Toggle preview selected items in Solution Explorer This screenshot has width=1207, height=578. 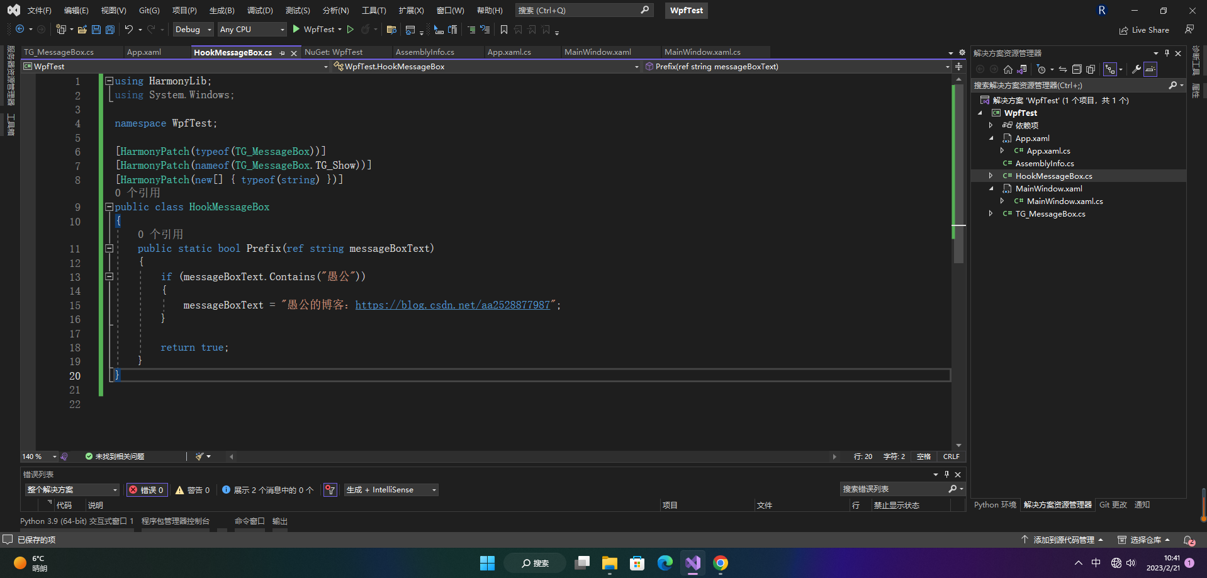point(1150,69)
